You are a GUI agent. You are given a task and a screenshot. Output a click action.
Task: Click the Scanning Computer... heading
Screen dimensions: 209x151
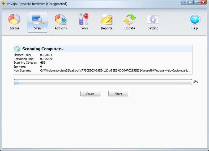point(43,49)
